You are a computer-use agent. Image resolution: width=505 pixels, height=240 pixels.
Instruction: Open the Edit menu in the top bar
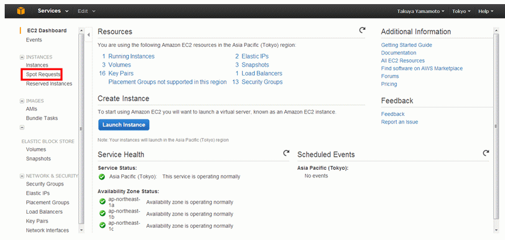pyautogui.click(x=87, y=11)
